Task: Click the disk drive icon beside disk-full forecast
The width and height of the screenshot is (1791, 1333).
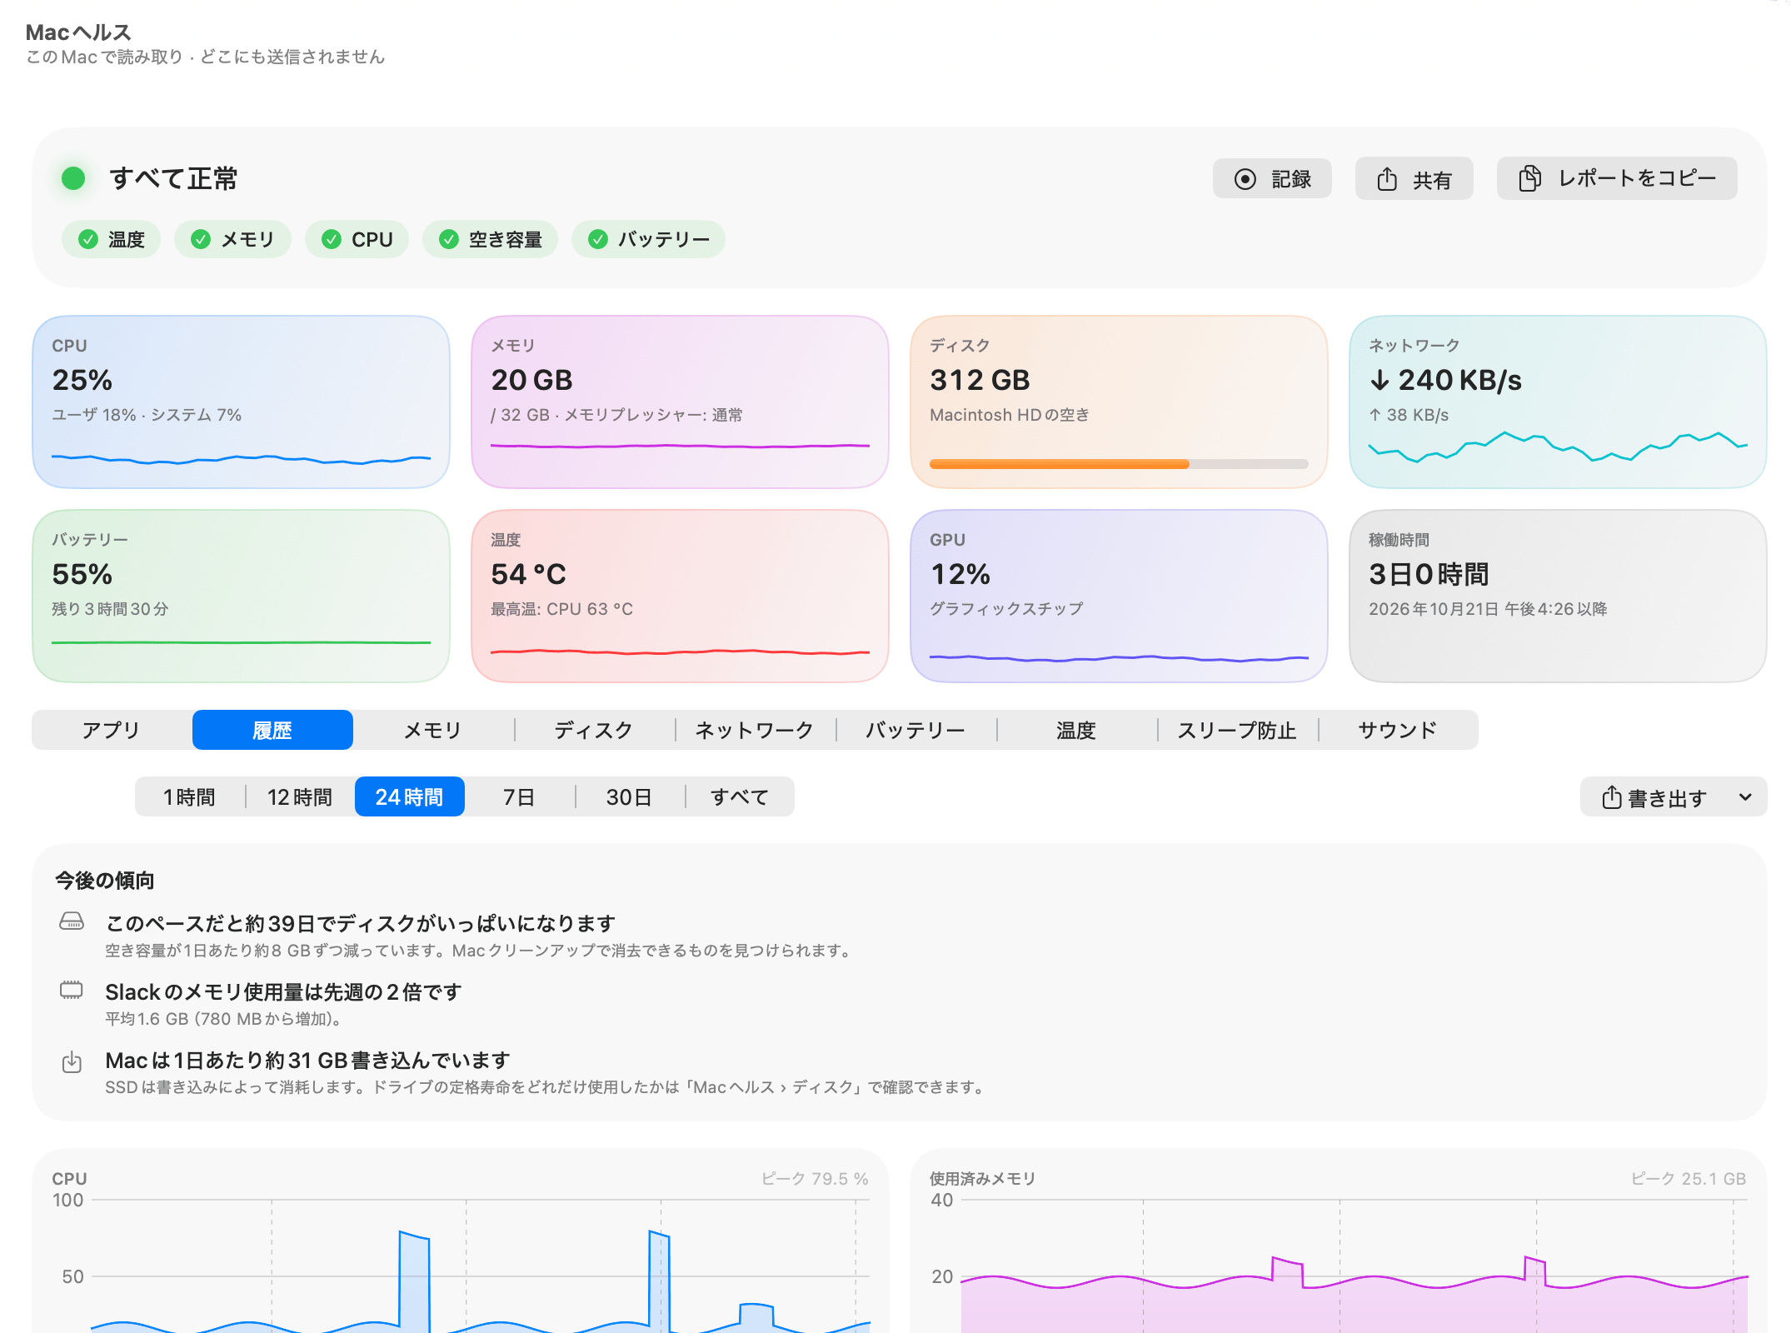Action: [72, 921]
